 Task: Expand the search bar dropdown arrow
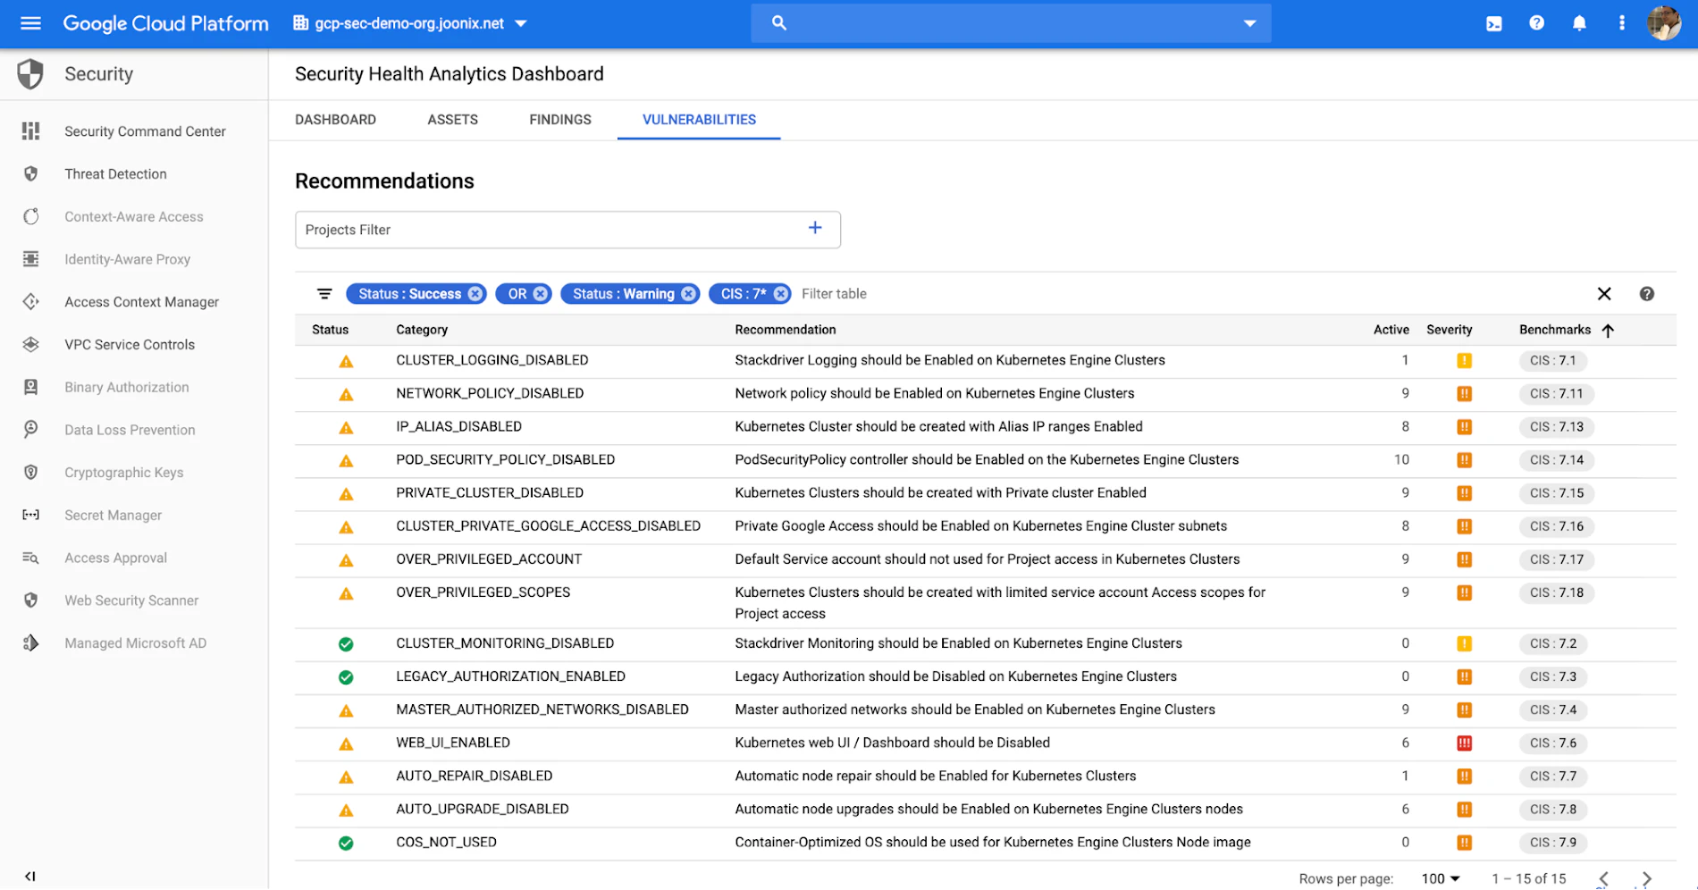(1249, 24)
